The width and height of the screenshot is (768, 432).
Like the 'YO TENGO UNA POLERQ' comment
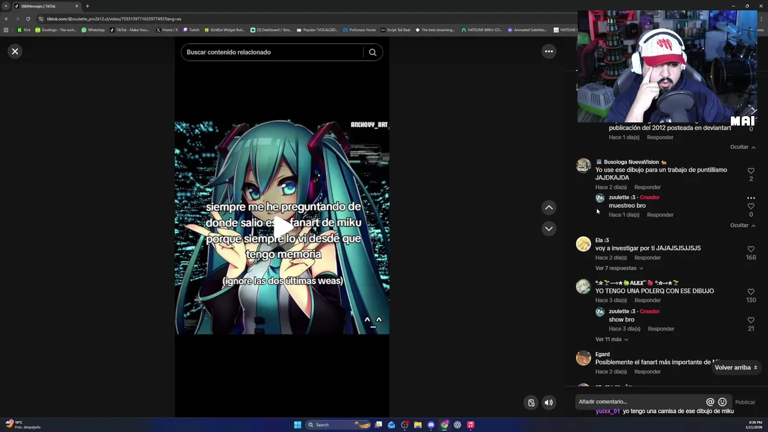[x=751, y=292]
